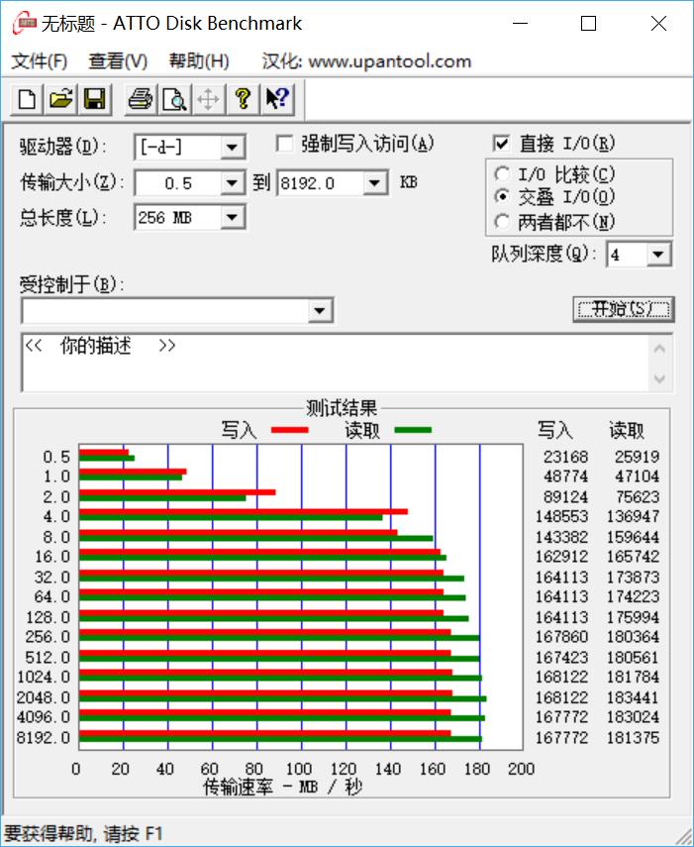Open print preview magnifier icon
The width and height of the screenshot is (694, 847).
(175, 99)
